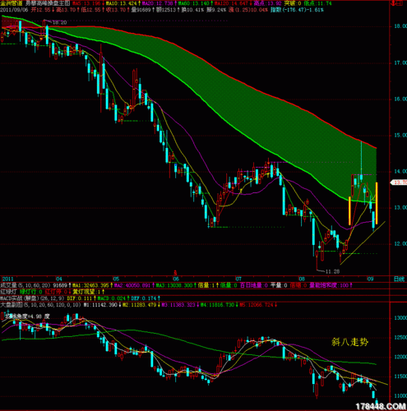This screenshot has height=411, width=407.
Task: Click the 07 month label on the time axis
Action: pos(238,279)
